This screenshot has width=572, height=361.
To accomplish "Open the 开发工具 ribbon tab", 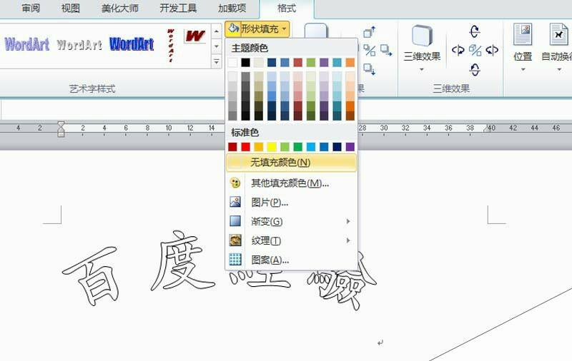I will (x=178, y=8).
